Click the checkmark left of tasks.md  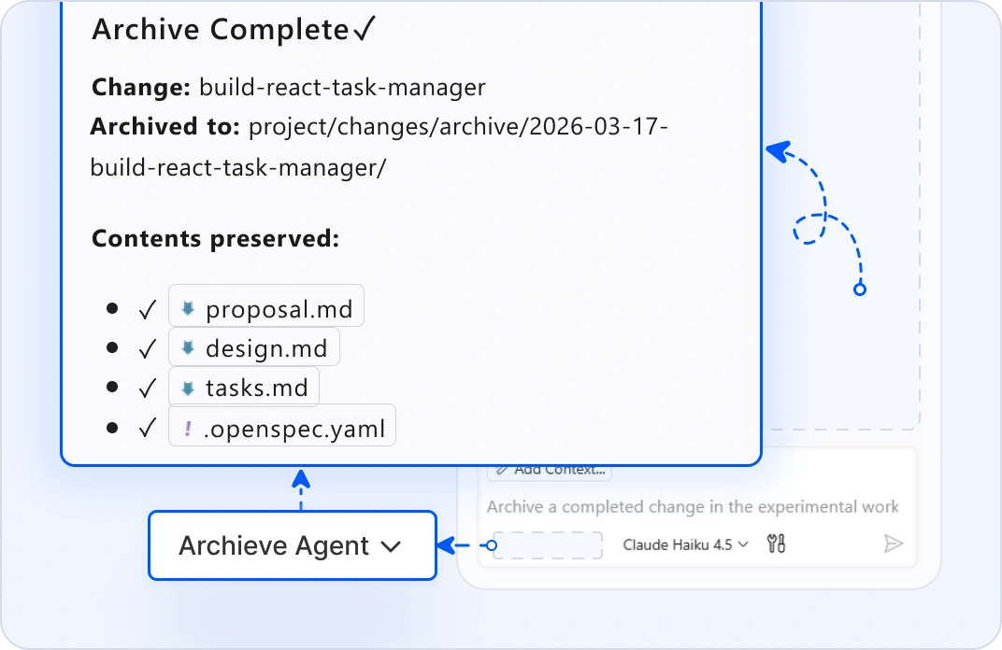tap(147, 389)
